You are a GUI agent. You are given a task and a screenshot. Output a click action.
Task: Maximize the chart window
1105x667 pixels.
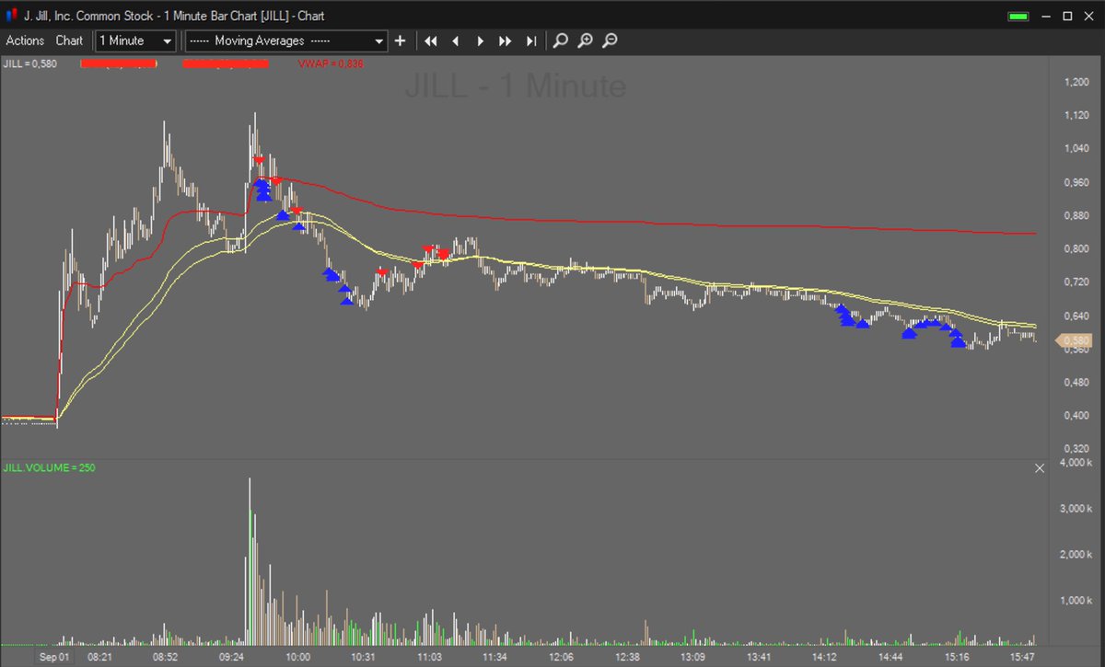[1067, 17]
